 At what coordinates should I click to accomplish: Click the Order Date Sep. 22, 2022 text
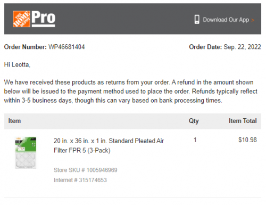pyautogui.click(x=225, y=47)
